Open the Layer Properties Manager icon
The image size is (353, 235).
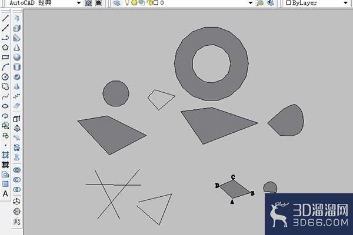[x=117, y=3]
